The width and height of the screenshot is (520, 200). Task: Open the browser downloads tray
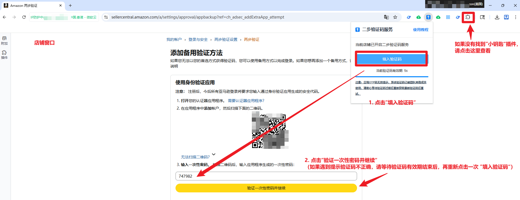click(497, 17)
